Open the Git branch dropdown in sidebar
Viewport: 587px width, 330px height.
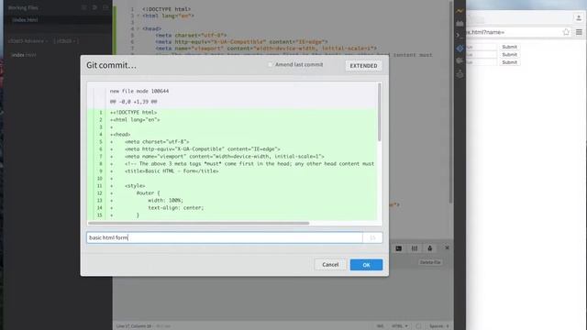(x=66, y=40)
